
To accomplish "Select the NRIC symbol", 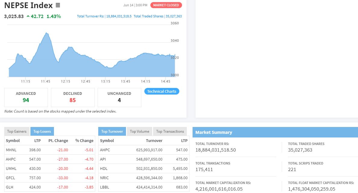I will (x=104, y=178).
